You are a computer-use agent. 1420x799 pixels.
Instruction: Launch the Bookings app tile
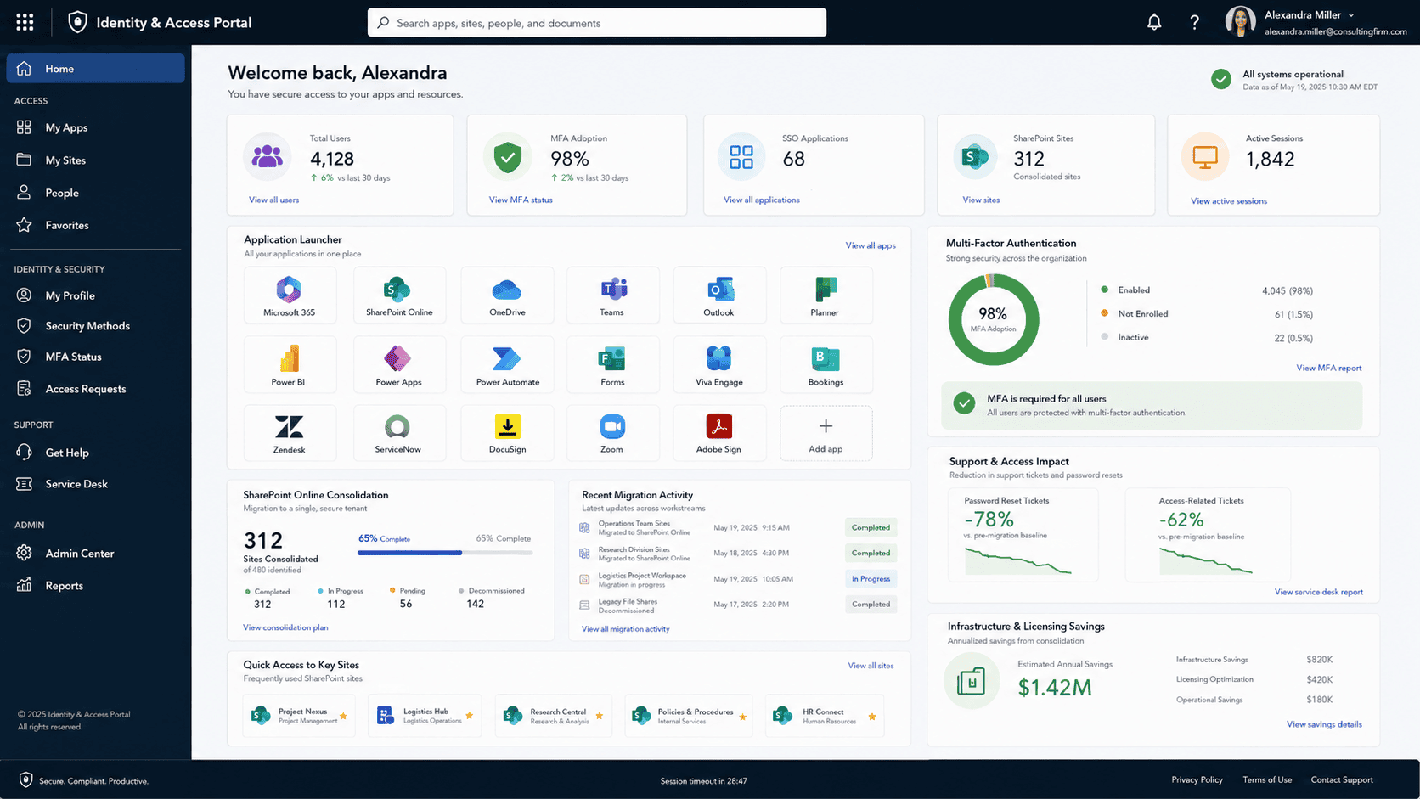coord(826,364)
